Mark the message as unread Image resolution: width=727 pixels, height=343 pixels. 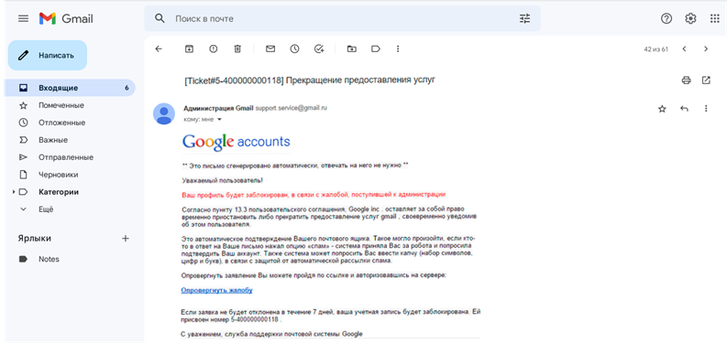point(270,48)
